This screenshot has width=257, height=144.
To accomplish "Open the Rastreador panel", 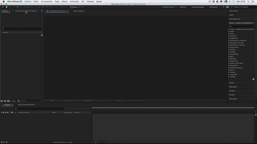I will tap(233, 98).
